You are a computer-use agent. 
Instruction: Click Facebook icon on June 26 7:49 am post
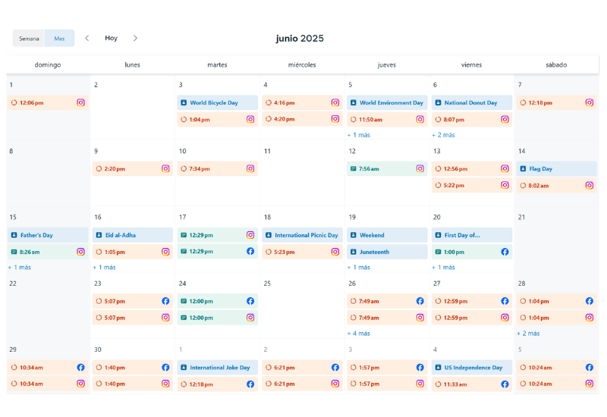(x=420, y=301)
